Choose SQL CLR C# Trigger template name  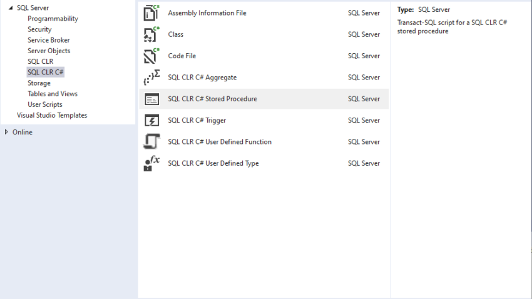[x=197, y=120]
